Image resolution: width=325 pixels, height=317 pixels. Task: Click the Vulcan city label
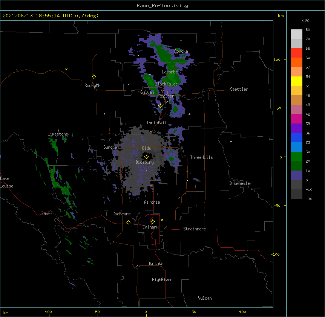coord(205,298)
